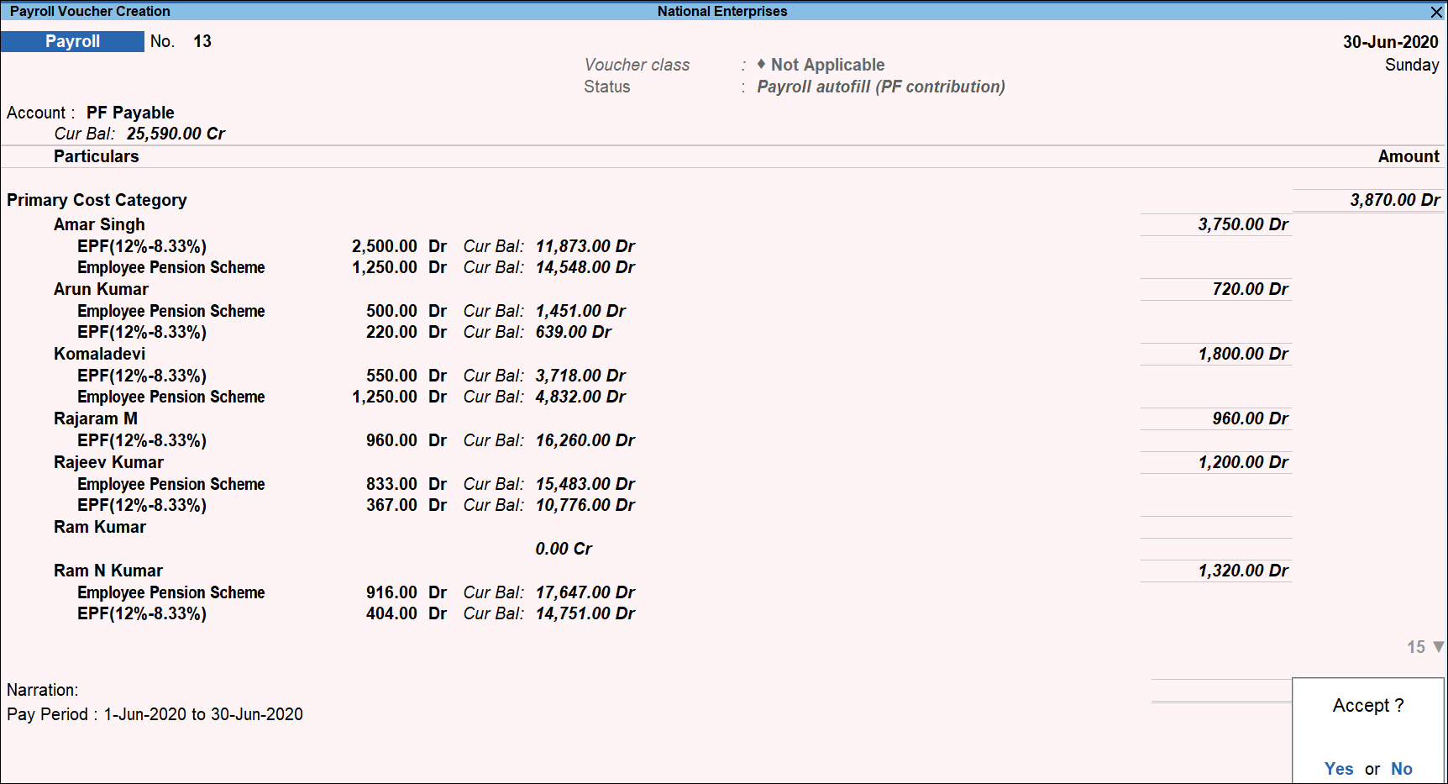
Task: Select the PF Payable account field
Action: tap(132, 112)
